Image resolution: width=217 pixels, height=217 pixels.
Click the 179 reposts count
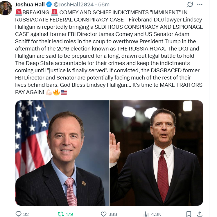[69, 214]
